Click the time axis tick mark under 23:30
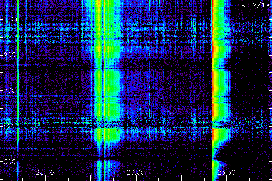This screenshot has width=272, height=181. (x=136, y=178)
